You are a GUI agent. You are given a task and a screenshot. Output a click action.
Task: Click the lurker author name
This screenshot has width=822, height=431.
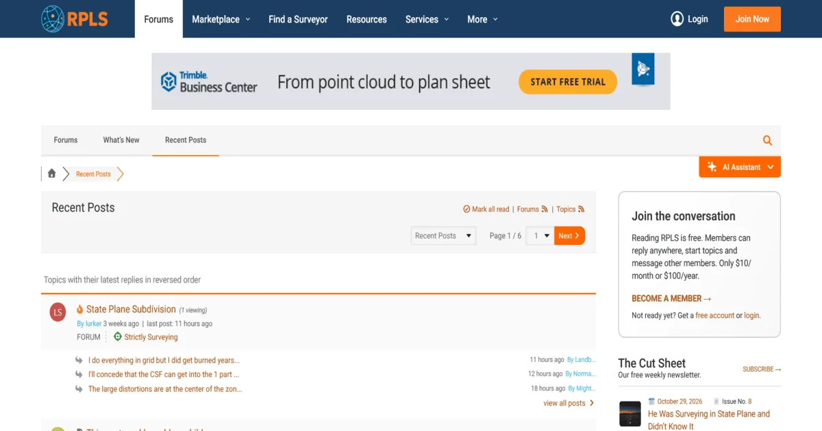pos(93,324)
